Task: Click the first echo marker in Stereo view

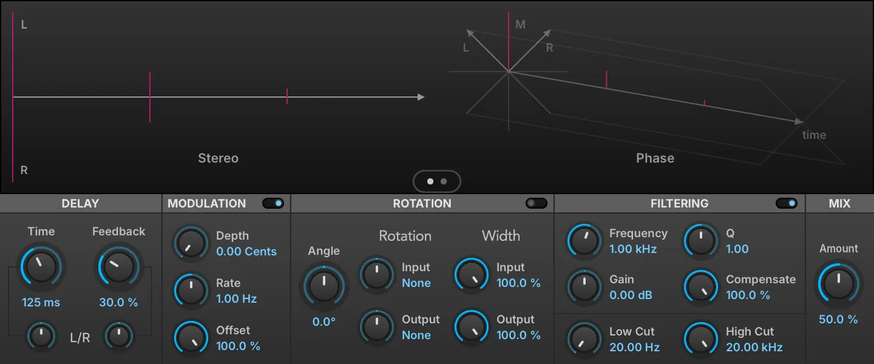Action: (x=150, y=97)
